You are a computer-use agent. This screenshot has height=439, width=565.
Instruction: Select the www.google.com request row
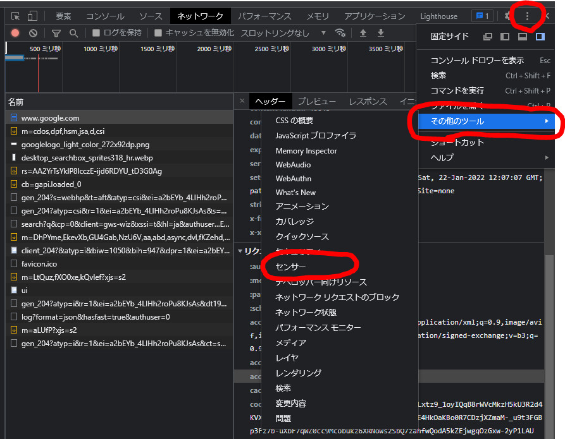click(120, 117)
